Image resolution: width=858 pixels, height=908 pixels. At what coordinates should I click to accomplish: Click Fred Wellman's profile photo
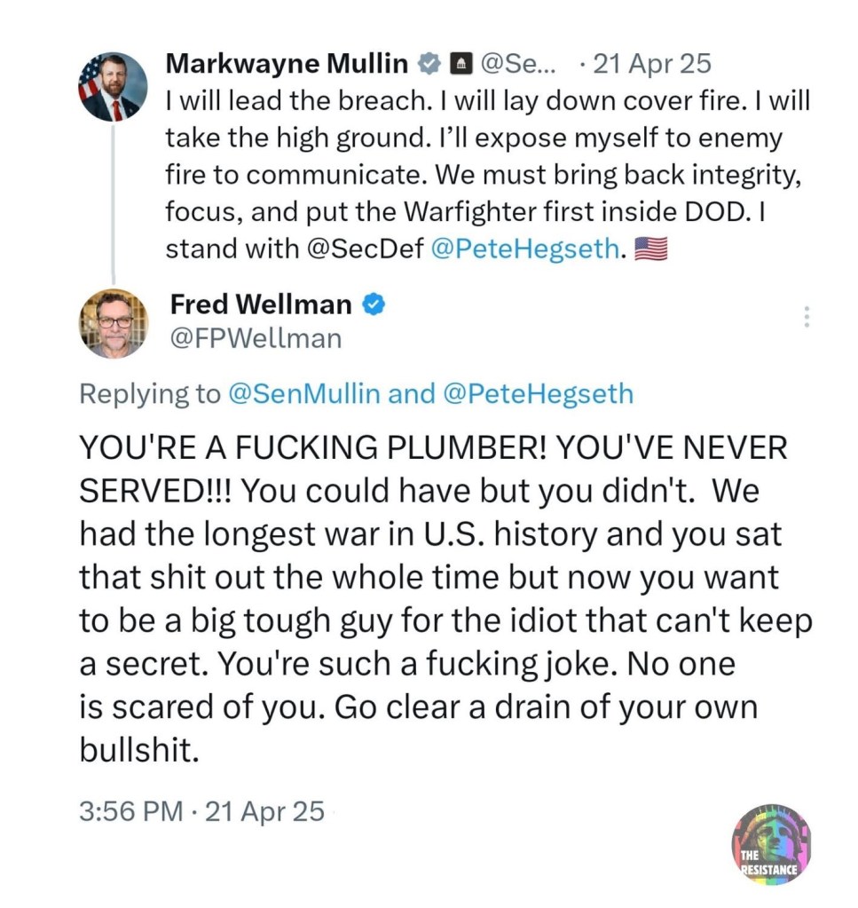pyautogui.click(x=114, y=323)
